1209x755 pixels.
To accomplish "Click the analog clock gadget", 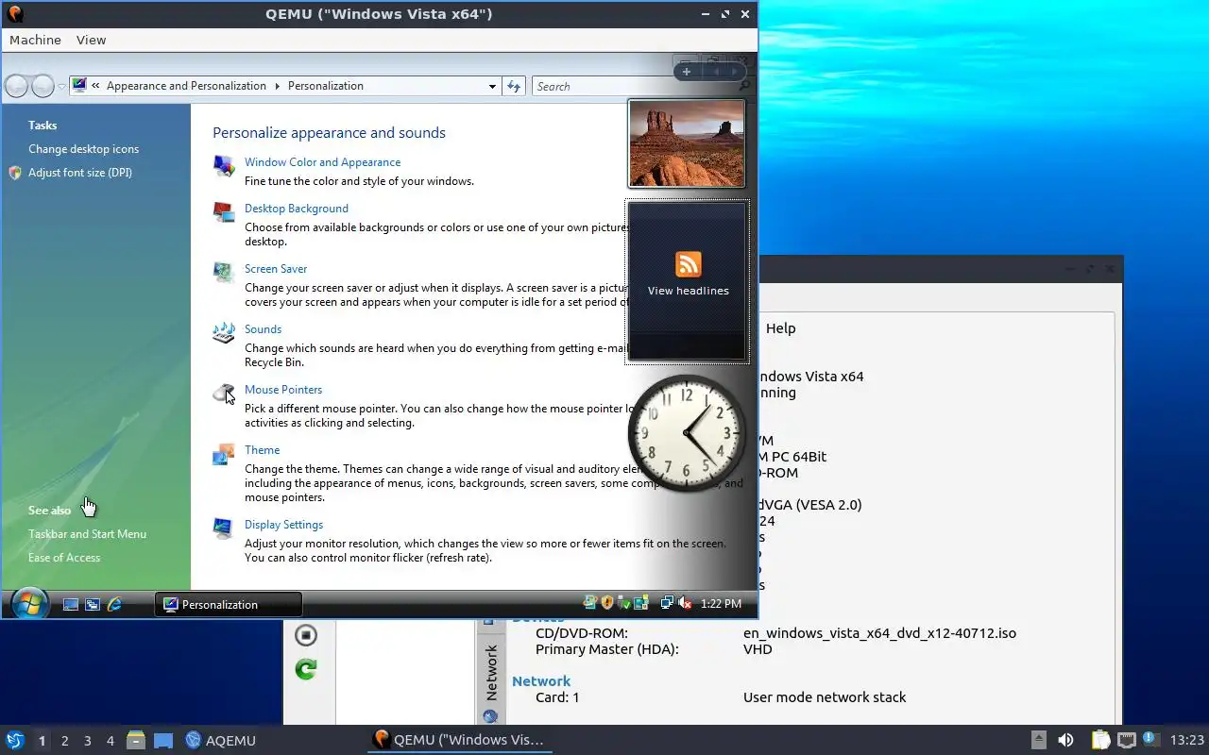I will [x=687, y=433].
